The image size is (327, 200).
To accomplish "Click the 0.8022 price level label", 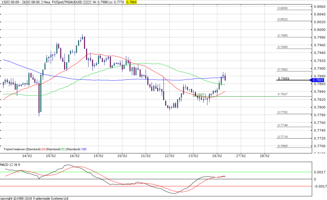I will [283, 19].
